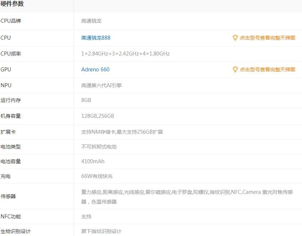This screenshot has height=236, width=302.
Task: Select the 128GB,256GB storage value
Action: pos(98,116)
